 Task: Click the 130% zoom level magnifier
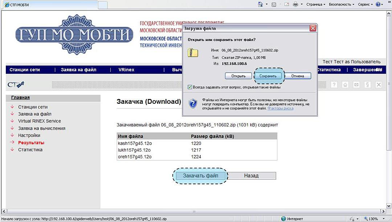click(x=366, y=219)
